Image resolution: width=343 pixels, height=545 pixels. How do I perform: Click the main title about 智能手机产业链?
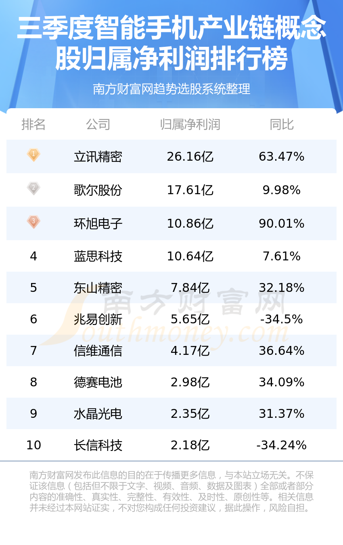(x=171, y=44)
